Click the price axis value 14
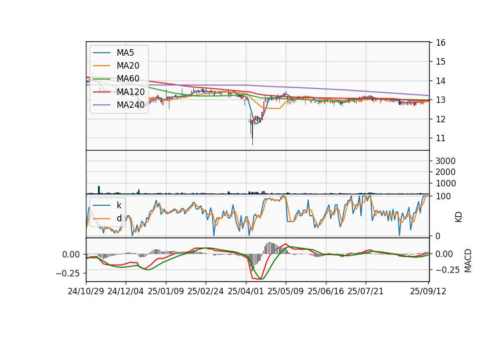Viewport: 477px width, 343px height. [441, 81]
